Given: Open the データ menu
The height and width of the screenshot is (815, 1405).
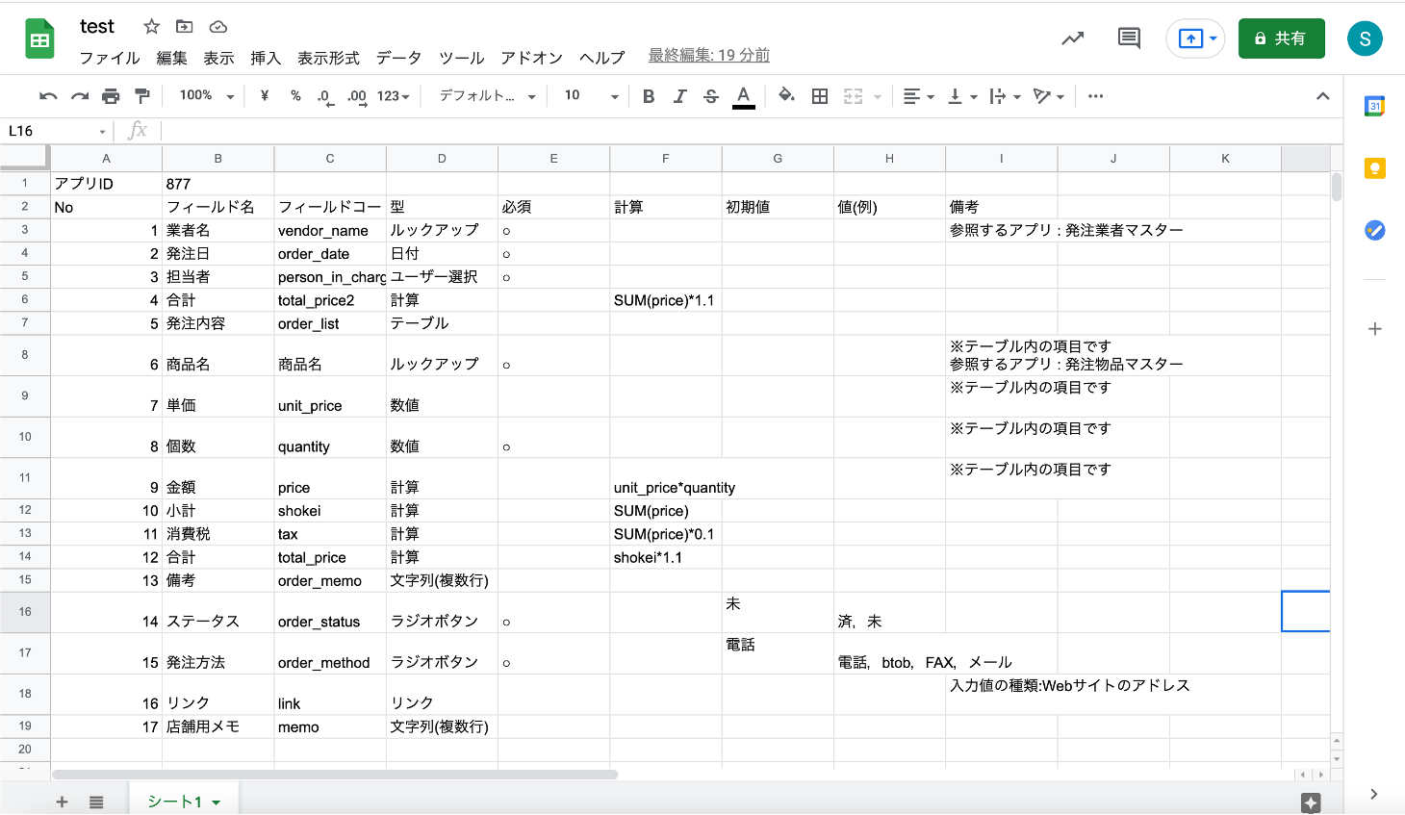Looking at the screenshot, I should 398,58.
